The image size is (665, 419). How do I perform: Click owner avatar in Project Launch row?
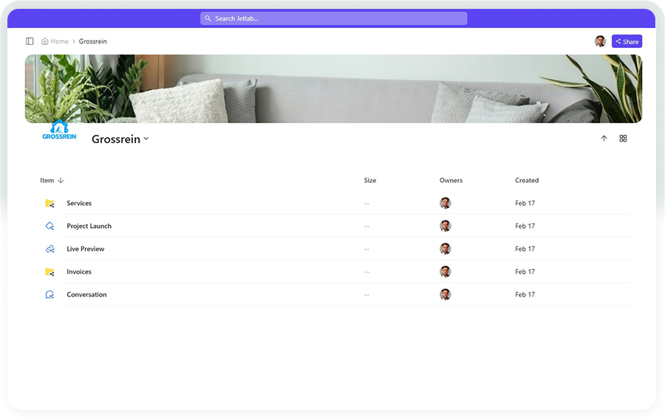click(x=446, y=226)
